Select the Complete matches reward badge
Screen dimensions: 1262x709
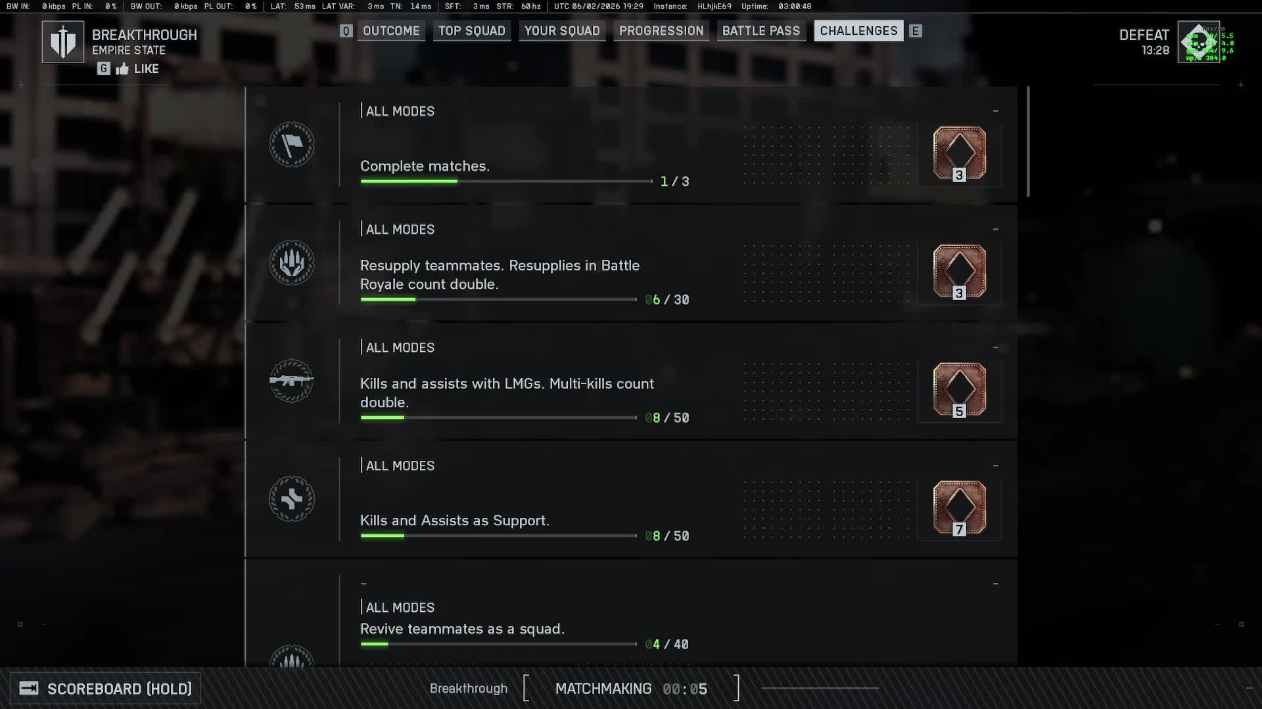pyautogui.click(x=960, y=154)
